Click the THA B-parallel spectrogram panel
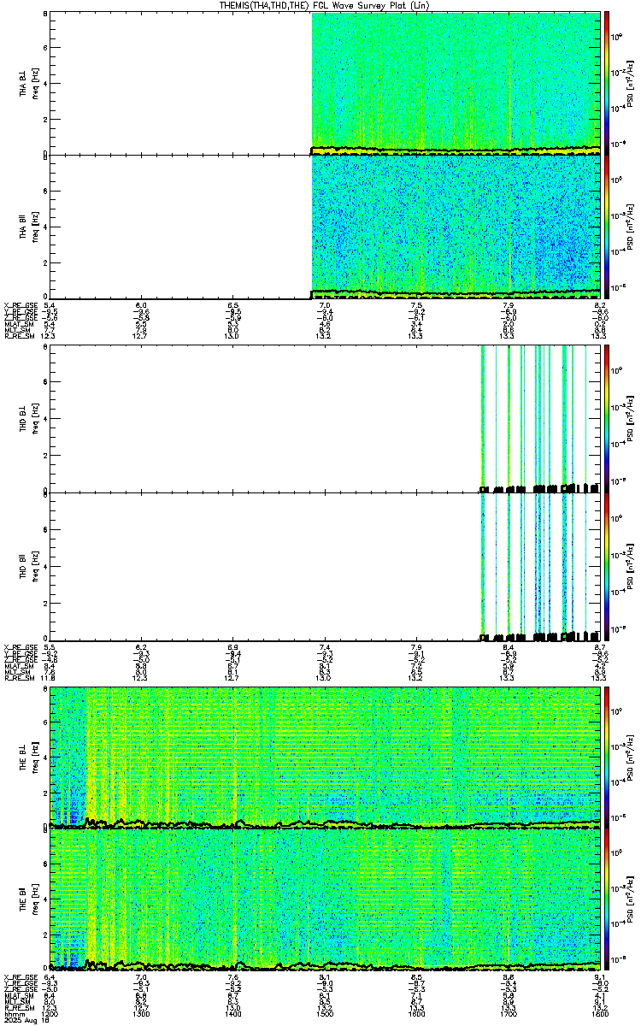The height and width of the screenshot is (1026, 641). (x=325, y=227)
